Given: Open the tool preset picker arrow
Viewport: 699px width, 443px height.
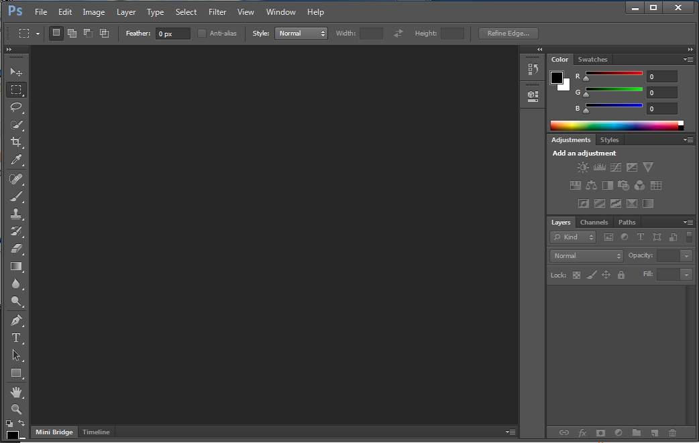Looking at the screenshot, I should click(38, 34).
